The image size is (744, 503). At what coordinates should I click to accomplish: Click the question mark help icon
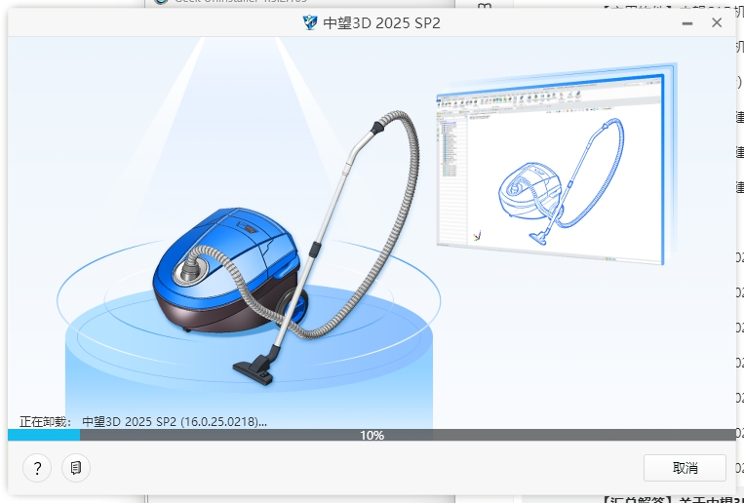coord(37,468)
